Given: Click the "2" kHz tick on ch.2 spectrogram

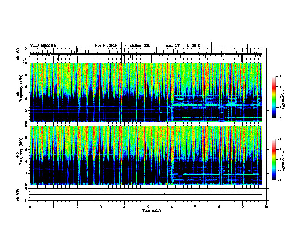Looking at the screenshot, I should point(26,173).
